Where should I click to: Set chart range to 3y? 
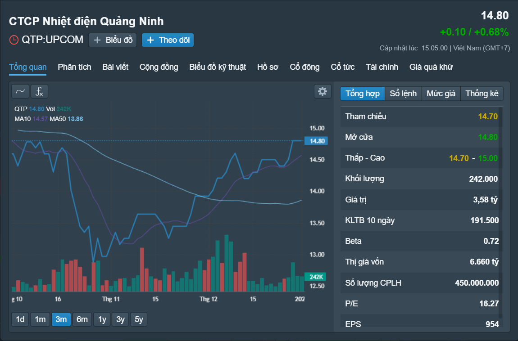tap(120, 319)
